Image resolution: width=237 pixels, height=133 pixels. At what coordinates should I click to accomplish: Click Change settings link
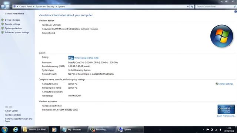[226, 84]
